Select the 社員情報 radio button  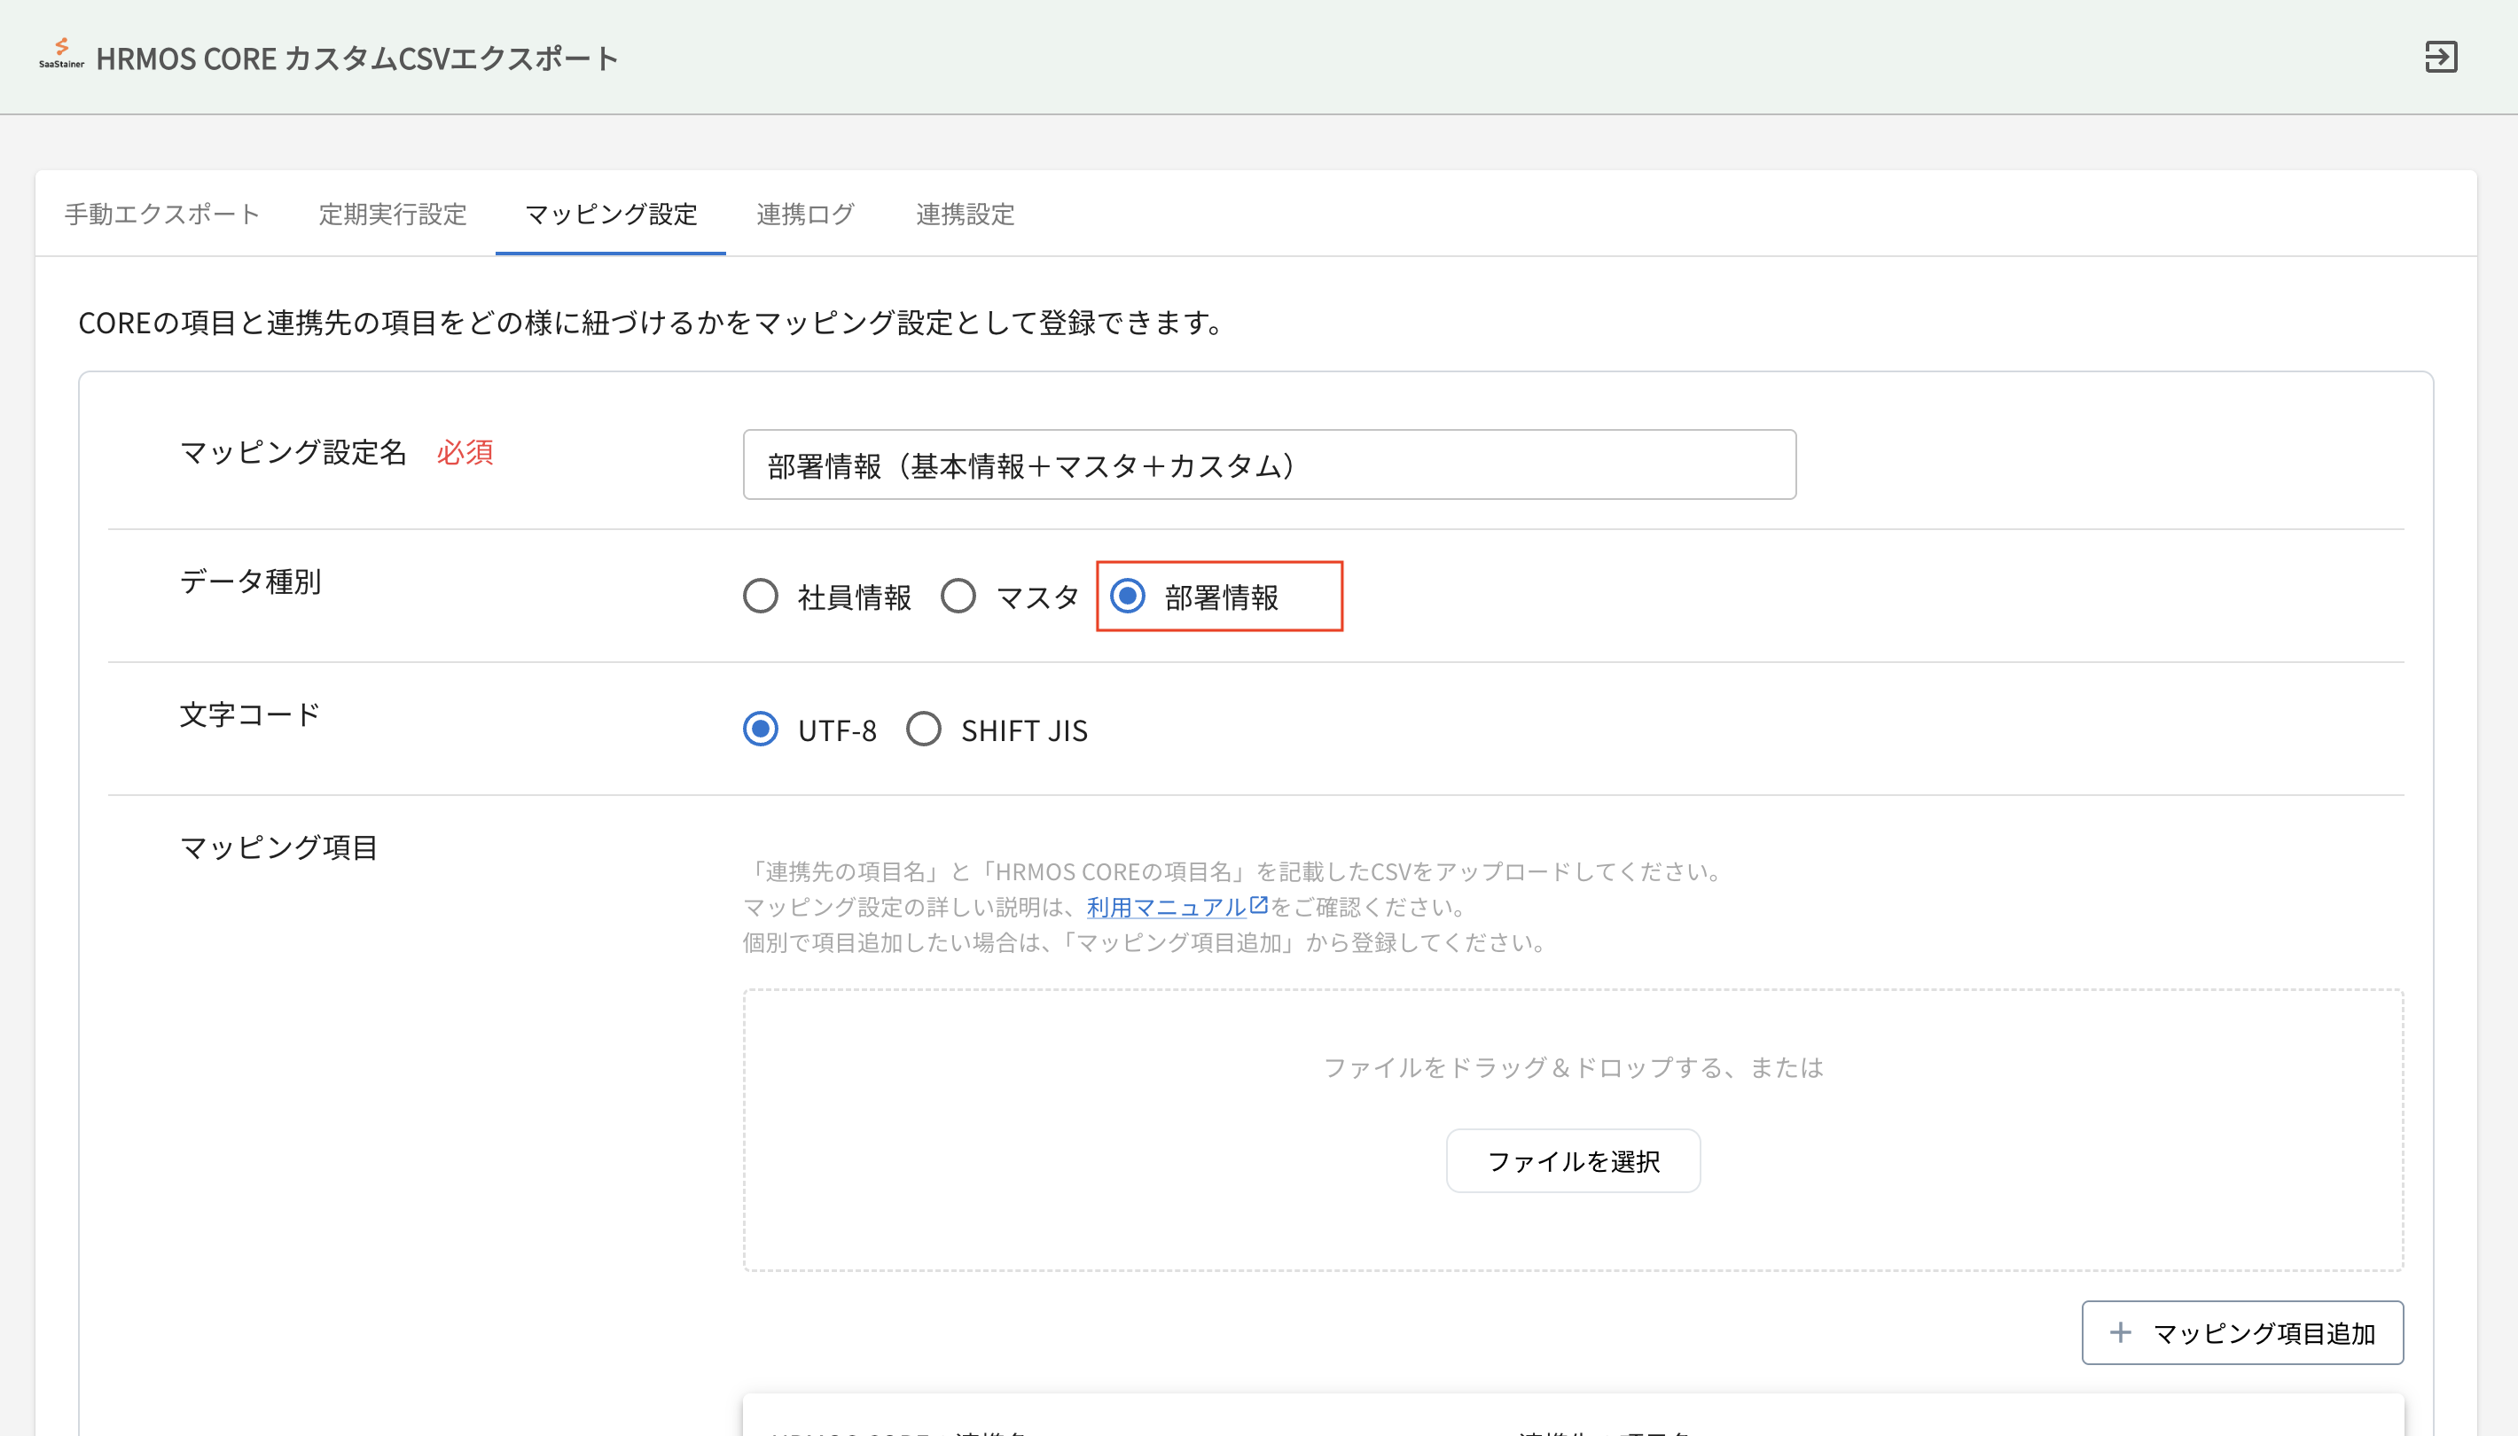761,596
